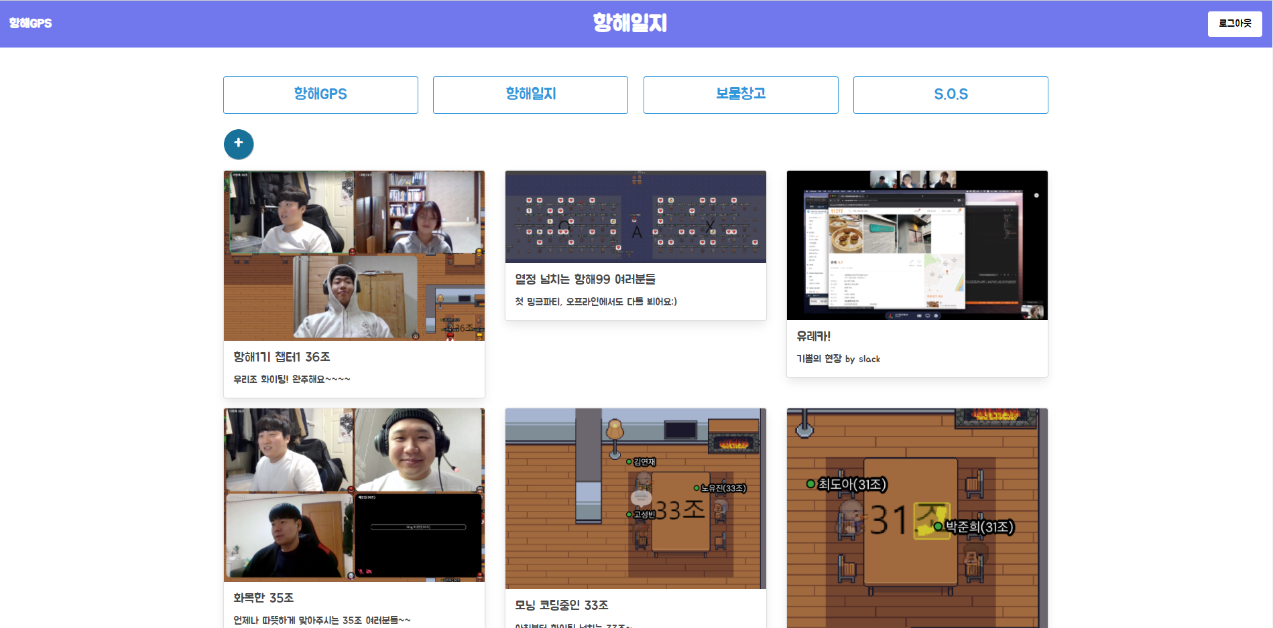Image resolution: width=1273 pixels, height=628 pixels.
Task: Click the text 우리조 화이팅! 완주해요~~~~
Action: click(x=292, y=379)
